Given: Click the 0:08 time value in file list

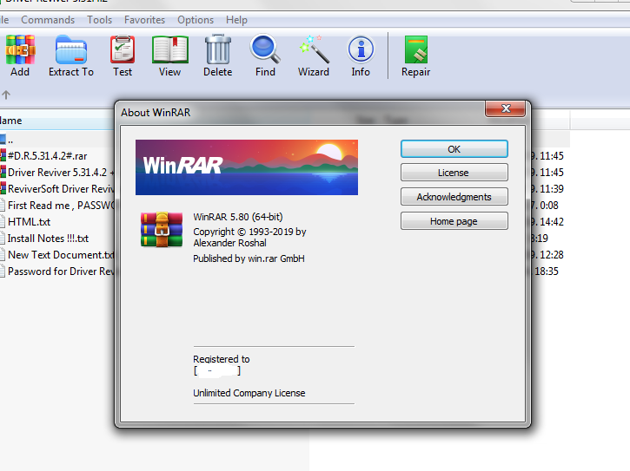Looking at the screenshot, I should (x=549, y=205).
